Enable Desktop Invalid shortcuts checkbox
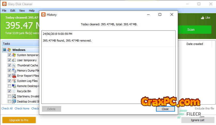Screen dimensions: 216x125 click(x=9, y=101)
